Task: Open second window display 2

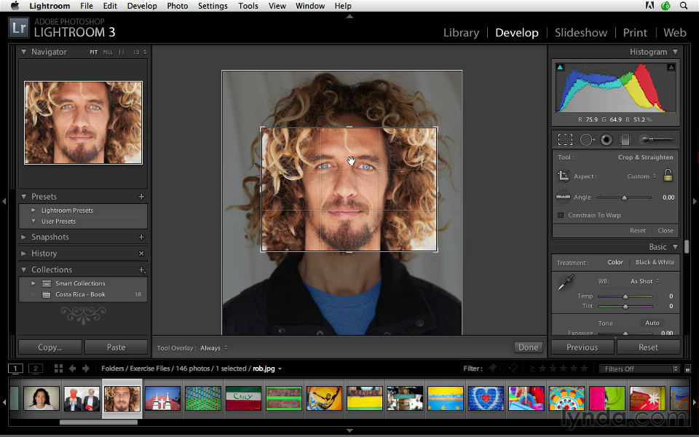Action: (36, 369)
